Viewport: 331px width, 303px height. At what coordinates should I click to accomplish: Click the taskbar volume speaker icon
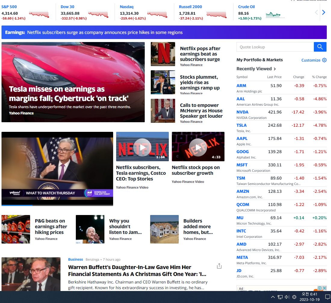coord(287,297)
